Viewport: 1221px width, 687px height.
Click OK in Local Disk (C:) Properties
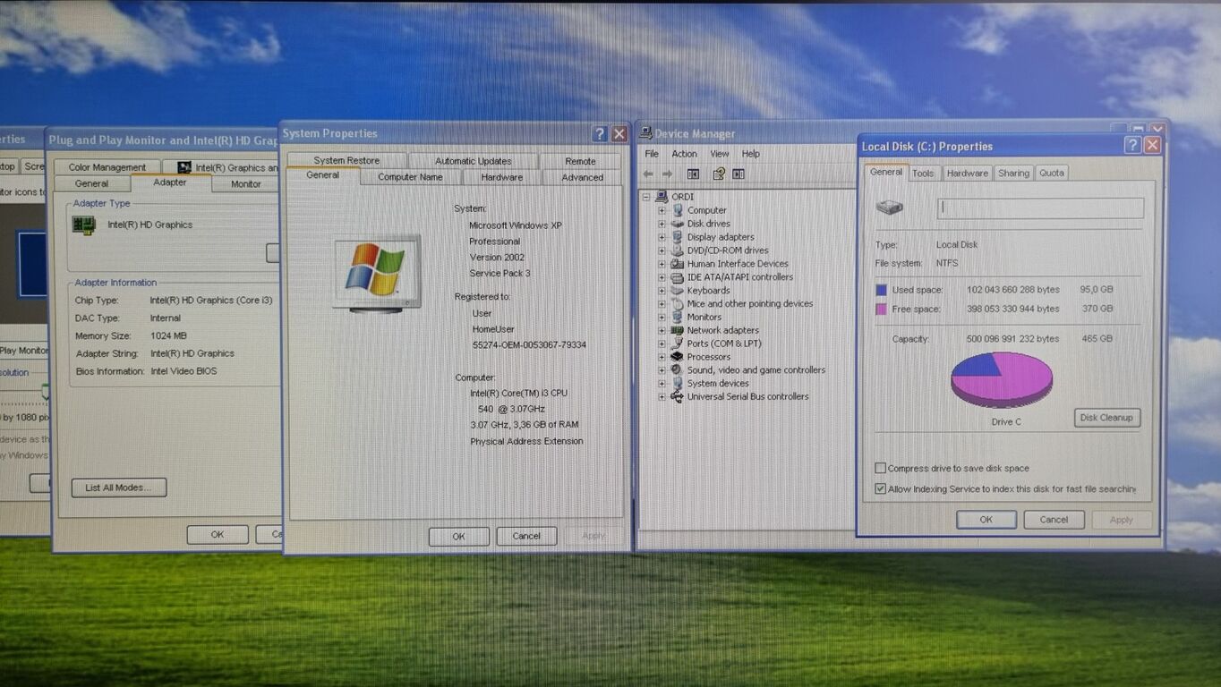[x=986, y=520]
